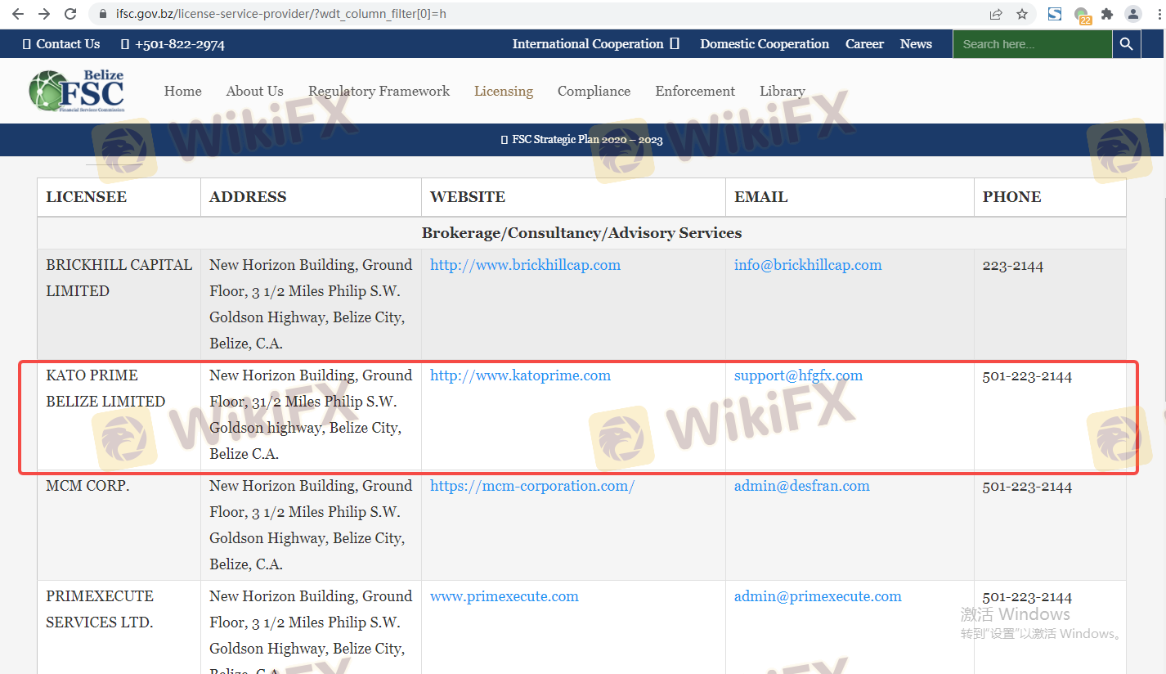Open the extension with badge 22
This screenshot has height=674, width=1166.
click(x=1082, y=15)
